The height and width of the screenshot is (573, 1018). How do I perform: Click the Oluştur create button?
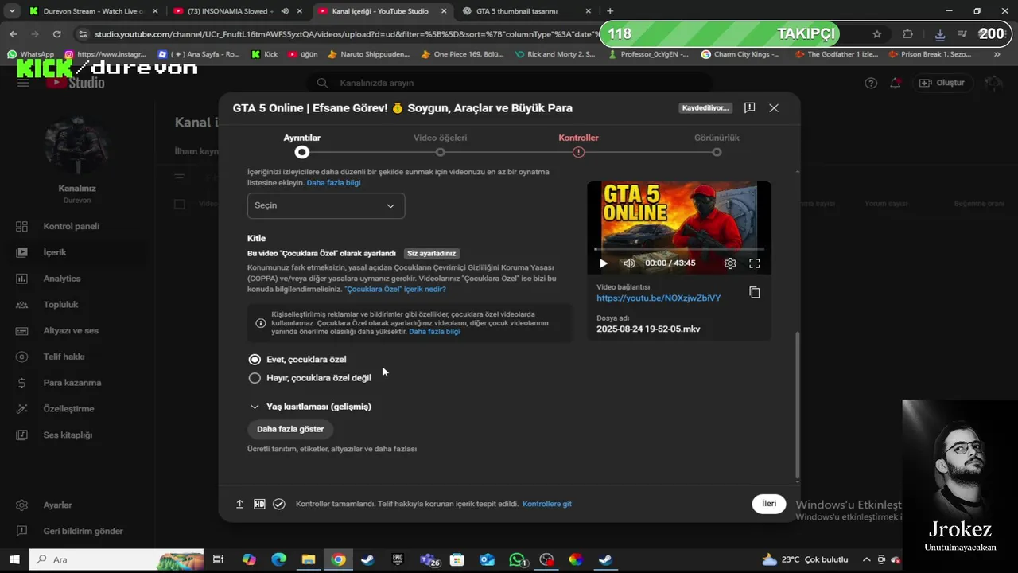[x=942, y=83]
